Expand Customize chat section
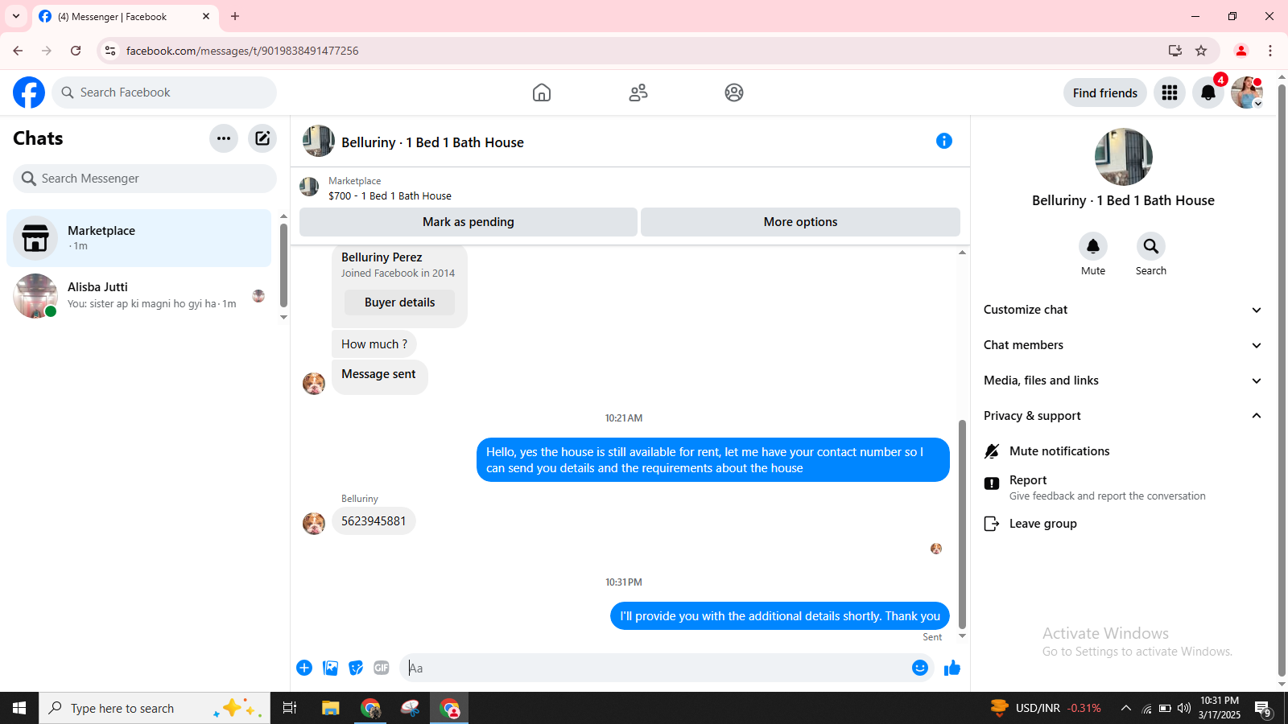Screen dimensions: 1288x724 (x=1123, y=310)
